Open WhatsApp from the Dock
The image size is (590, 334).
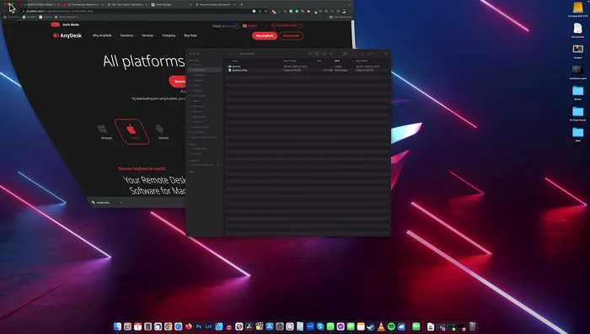click(x=330, y=326)
